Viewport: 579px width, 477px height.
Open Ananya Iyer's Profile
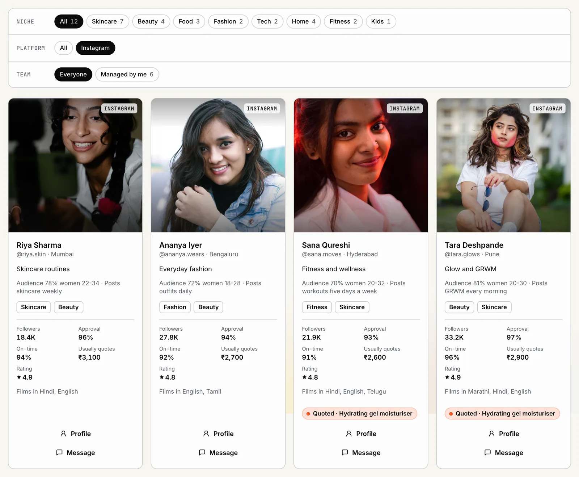tap(218, 434)
